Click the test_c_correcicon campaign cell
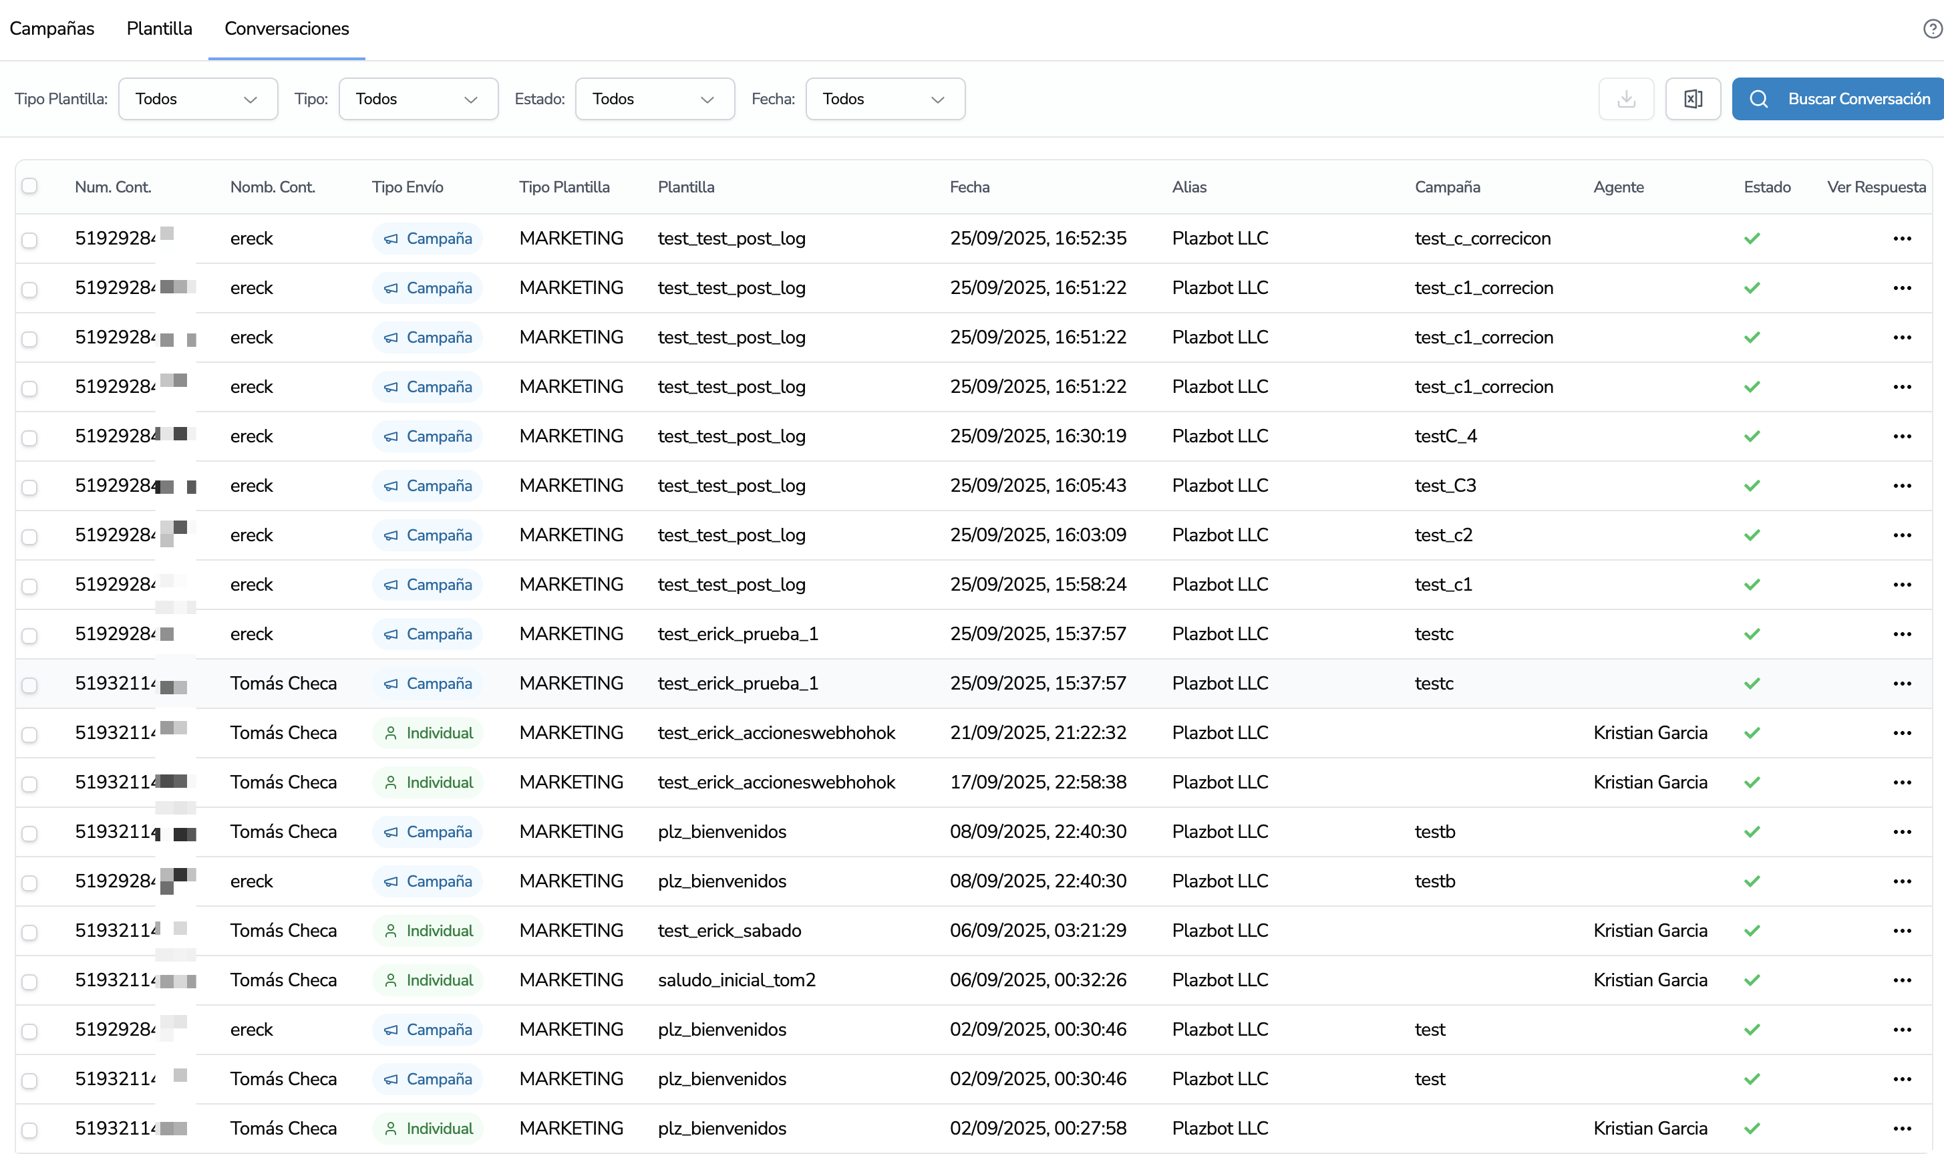Viewport: 1944px width, 1156px height. coord(1482,239)
